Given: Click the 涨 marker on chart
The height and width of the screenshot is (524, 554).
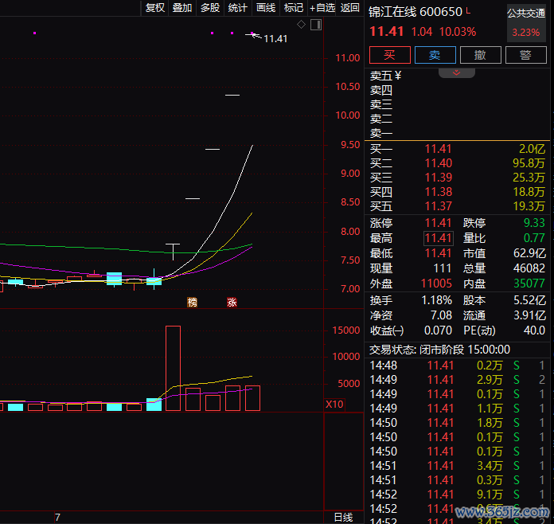Looking at the screenshot, I should click(x=232, y=303).
